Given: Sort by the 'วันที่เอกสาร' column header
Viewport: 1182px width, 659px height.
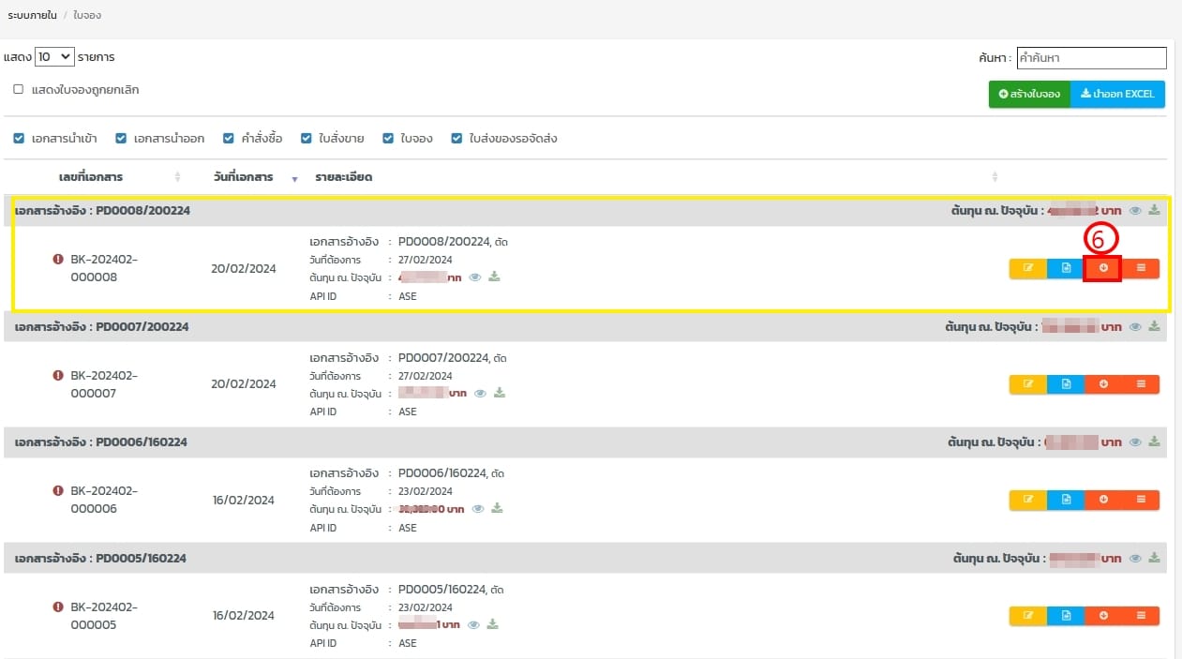Looking at the screenshot, I should point(243,177).
